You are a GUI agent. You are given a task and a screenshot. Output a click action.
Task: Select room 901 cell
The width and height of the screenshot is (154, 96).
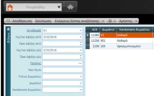pyautogui.click(x=108, y=41)
